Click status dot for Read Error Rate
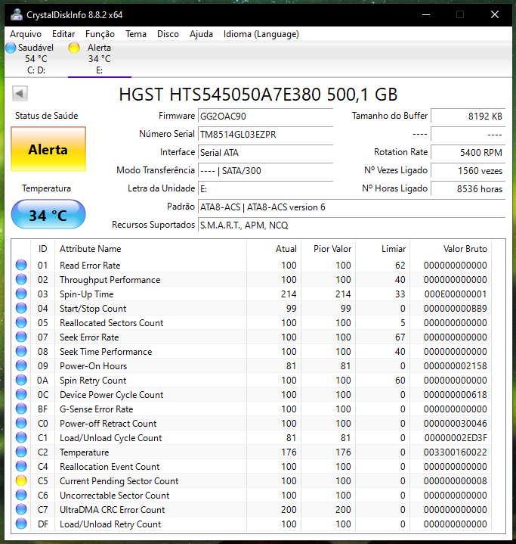This screenshot has height=544, width=516. (x=21, y=265)
